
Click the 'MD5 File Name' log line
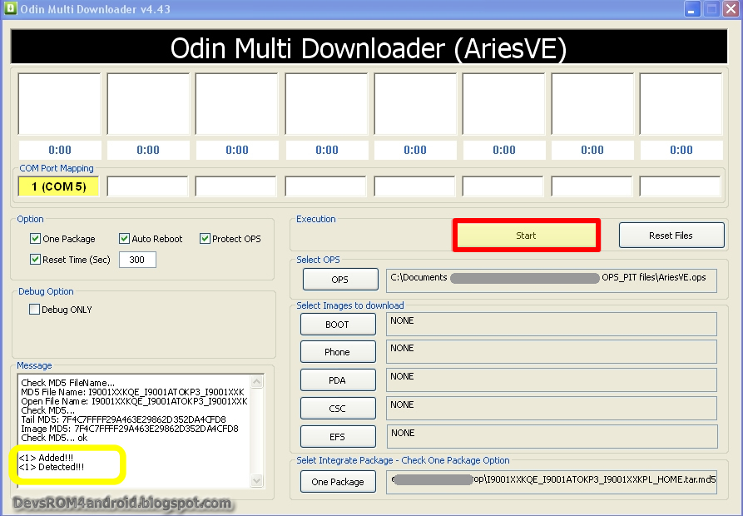point(132,392)
